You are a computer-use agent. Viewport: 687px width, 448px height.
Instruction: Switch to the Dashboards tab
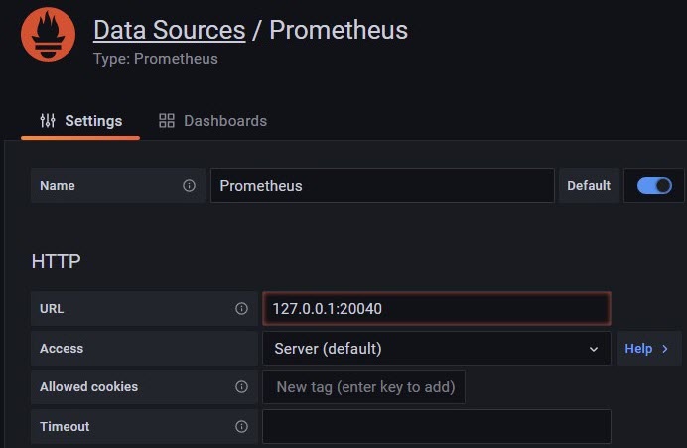(x=213, y=121)
